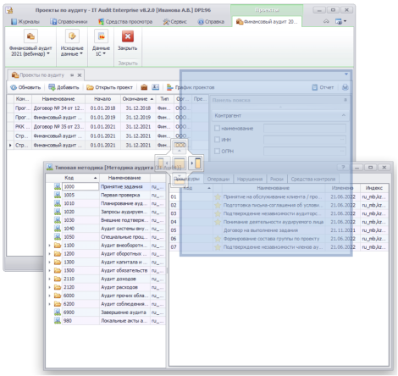Click Добавить in projects toolbar
The width and height of the screenshot is (398, 376).
click(64, 87)
